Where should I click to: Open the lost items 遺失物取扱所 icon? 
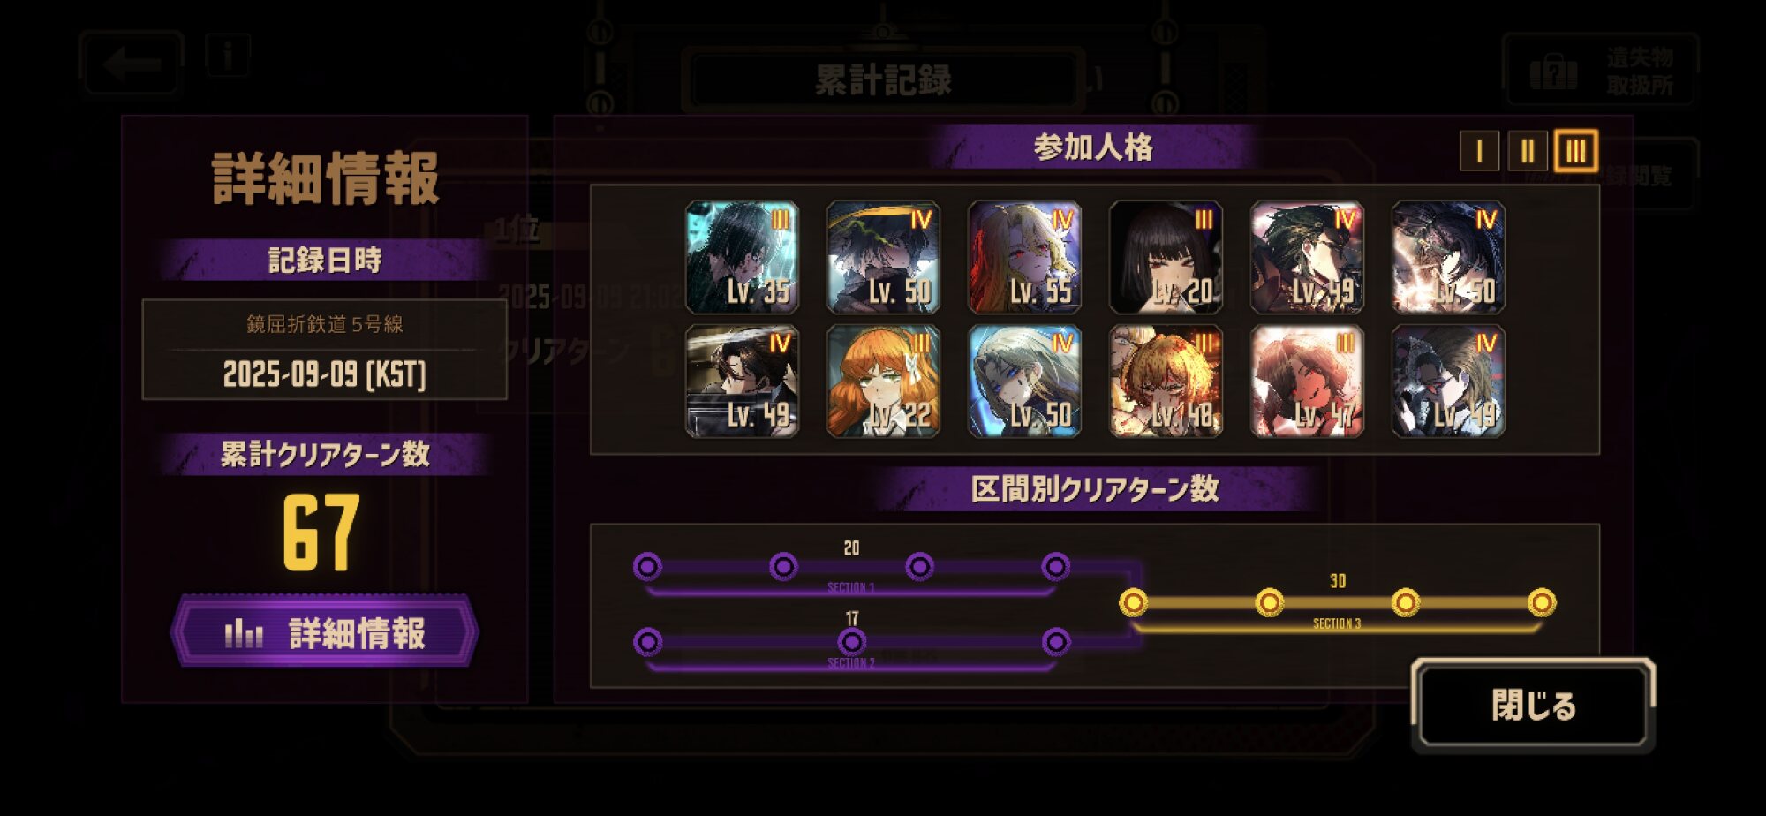pos(1599,71)
